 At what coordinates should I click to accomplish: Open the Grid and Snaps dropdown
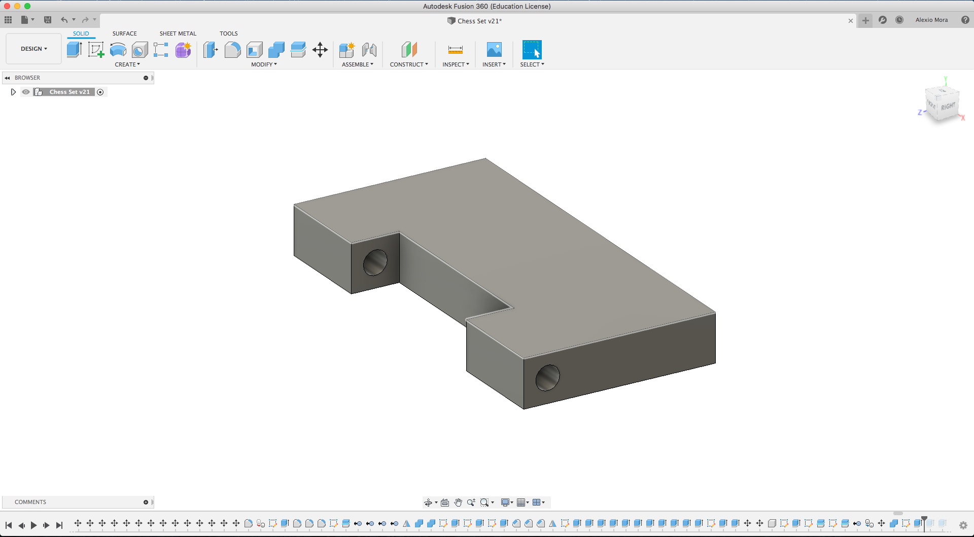[x=523, y=502]
